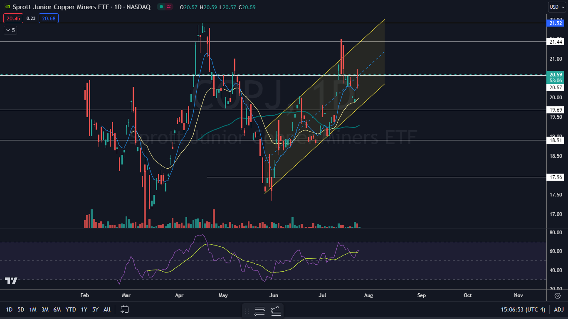Switch range to 5Y
Image resolution: width=568 pixels, height=319 pixels.
(96, 309)
